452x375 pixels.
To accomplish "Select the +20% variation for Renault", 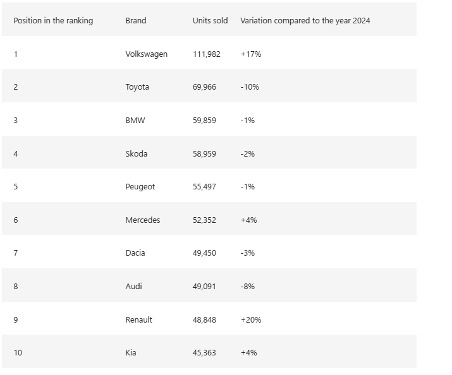I will pyautogui.click(x=251, y=320).
